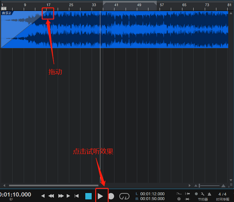Open metronome setup wrench icon

coord(202,194)
